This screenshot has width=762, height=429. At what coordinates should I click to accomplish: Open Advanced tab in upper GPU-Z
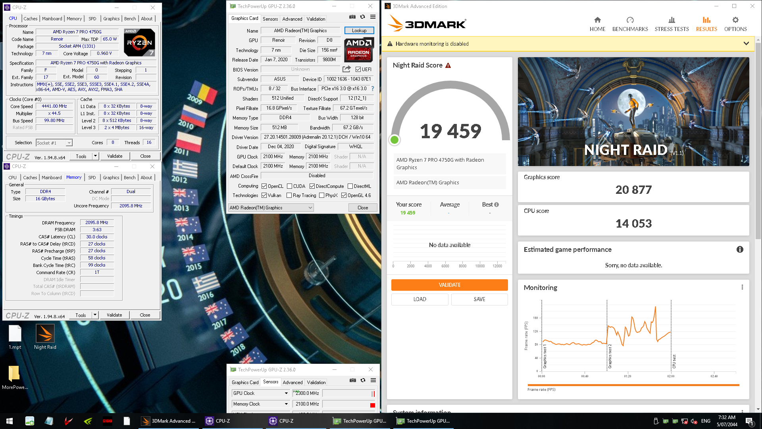(x=292, y=19)
